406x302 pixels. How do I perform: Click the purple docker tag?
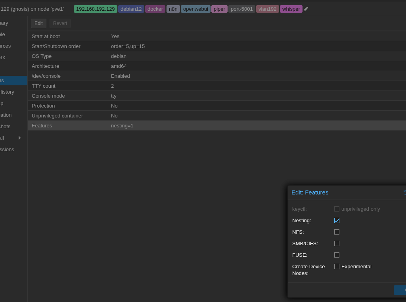(x=155, y=9)
